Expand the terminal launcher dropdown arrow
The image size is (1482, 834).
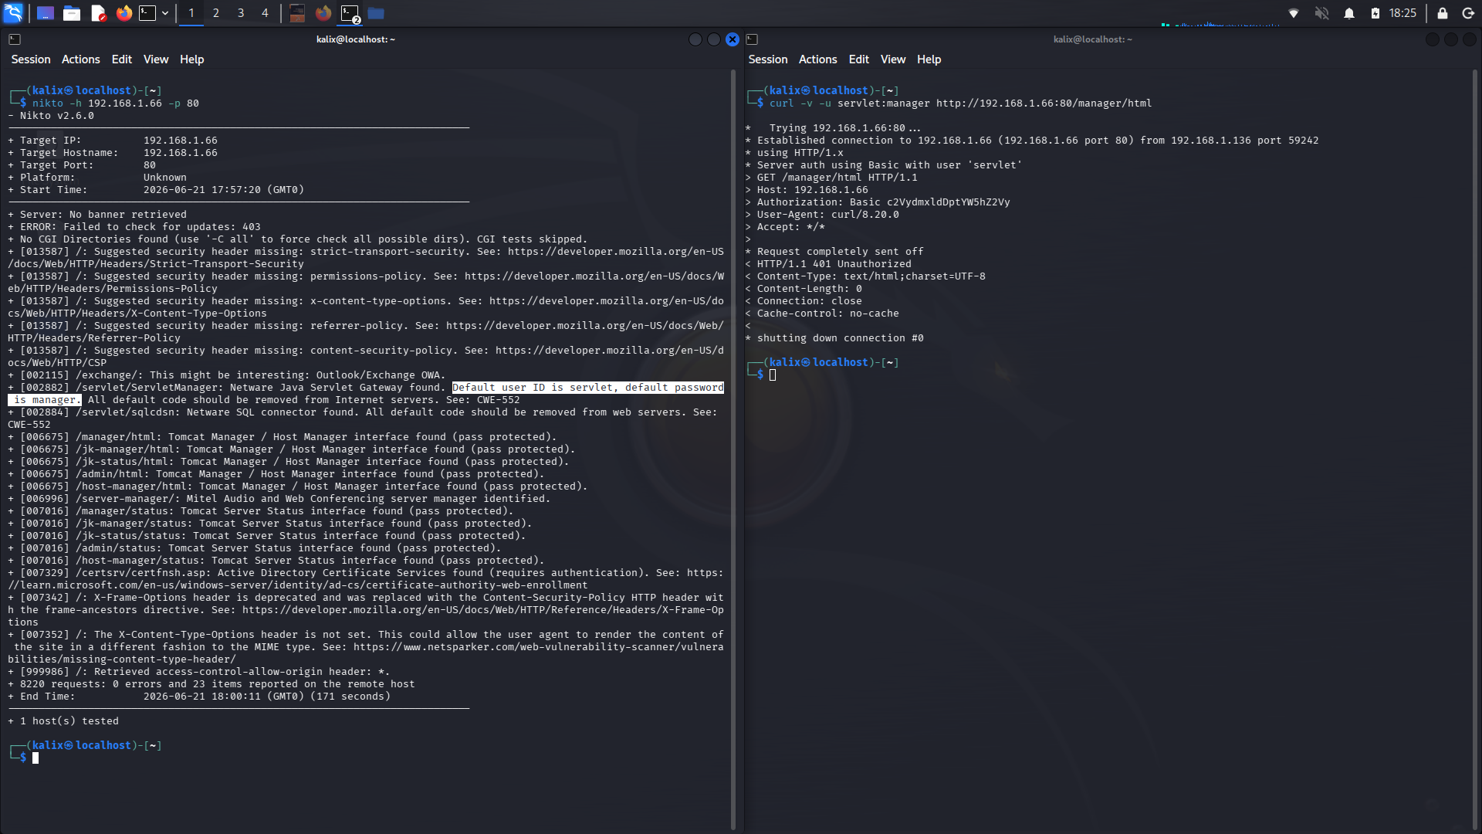coord(165,13)
